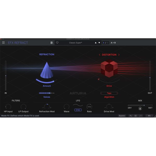Click the window resize handle corner
Viewport: 156px width, 156px height.
[155, 116]
